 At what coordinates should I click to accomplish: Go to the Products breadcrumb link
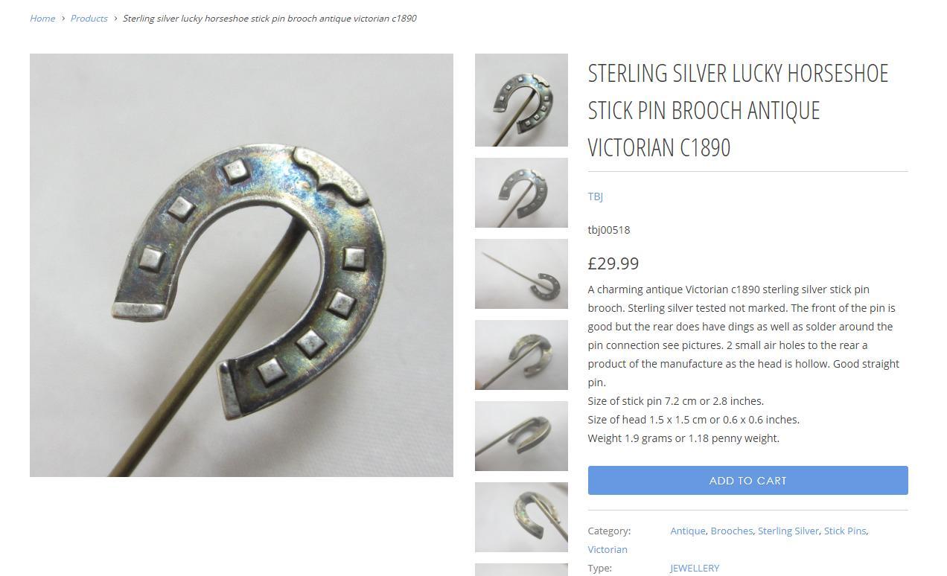[89, 18]
